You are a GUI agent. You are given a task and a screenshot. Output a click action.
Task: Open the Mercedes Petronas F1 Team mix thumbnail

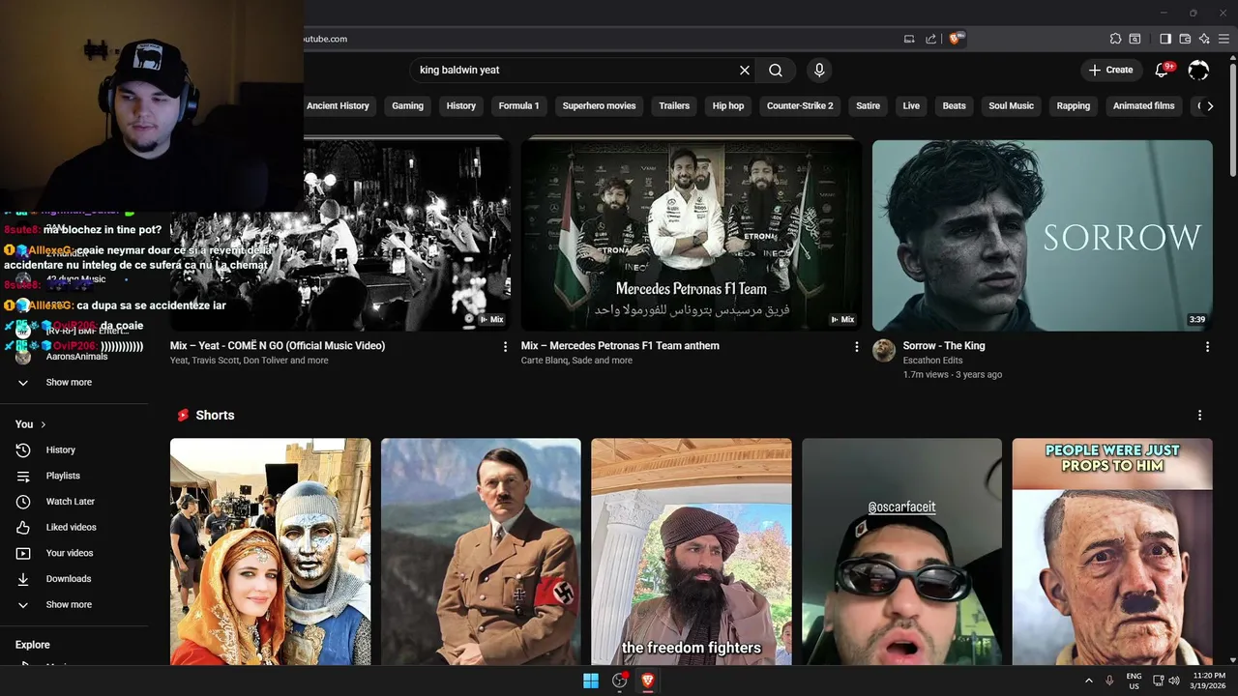click(x=691, y=236)
